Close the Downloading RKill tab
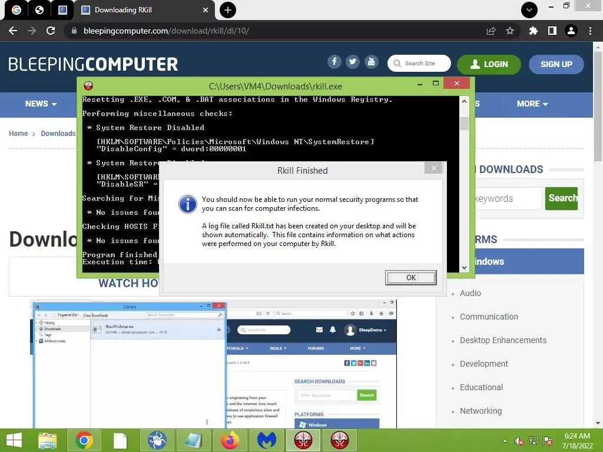Viewport: 603px width, 452px height. pos(206,10)
